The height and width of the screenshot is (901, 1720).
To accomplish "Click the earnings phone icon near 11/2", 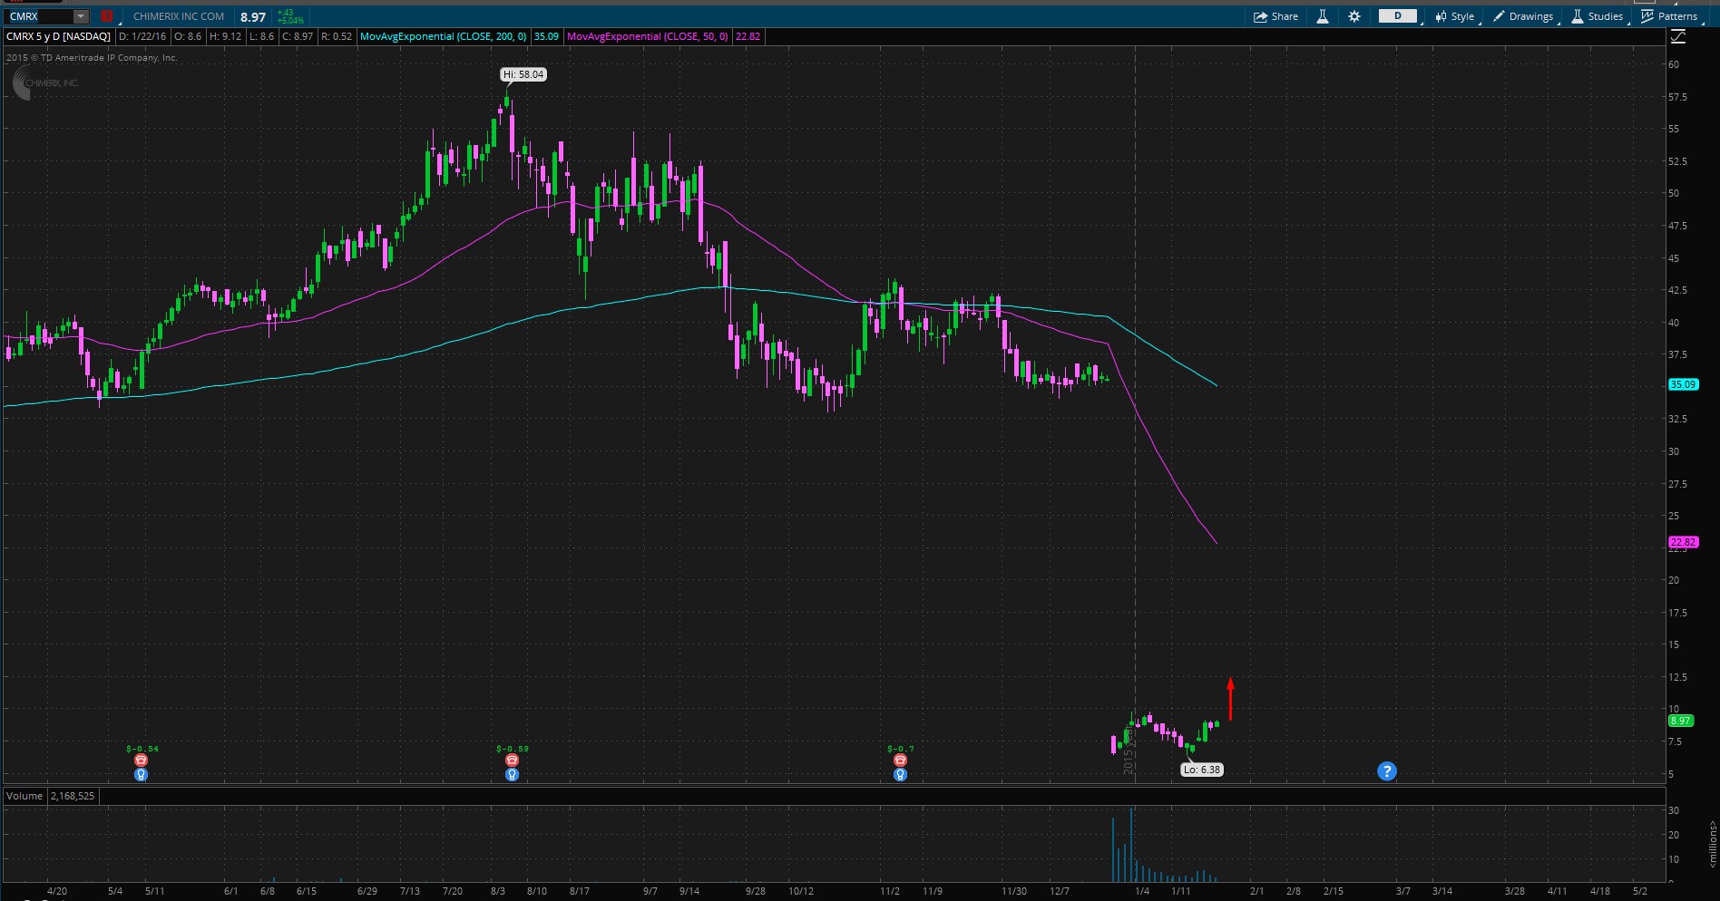I will pyautogui.click(x=900, y=761).
